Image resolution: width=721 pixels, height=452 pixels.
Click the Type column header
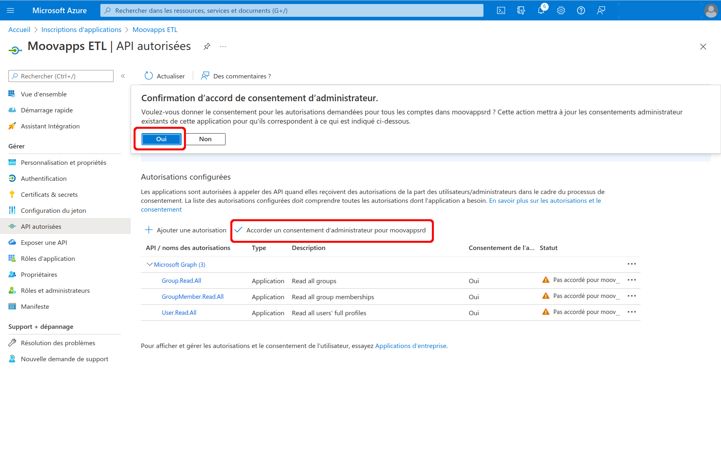coord(259,248)
